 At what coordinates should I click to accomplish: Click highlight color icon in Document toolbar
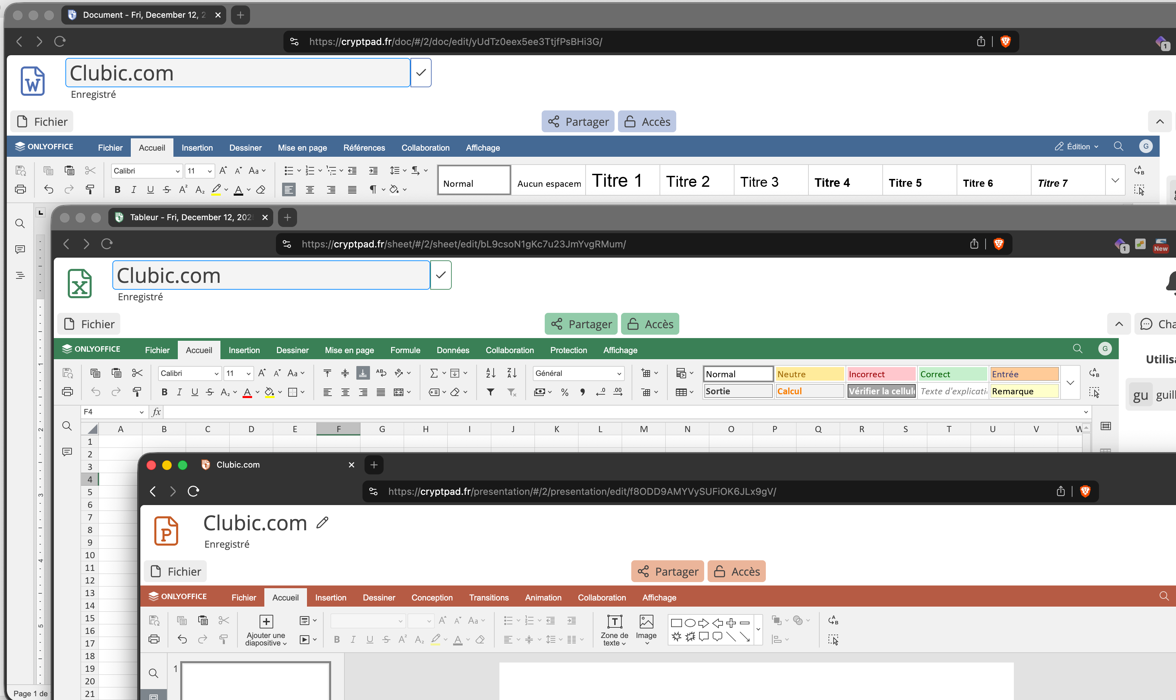point(216,189)
